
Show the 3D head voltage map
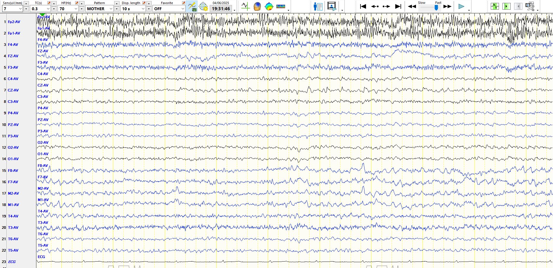tap(257, 6)
